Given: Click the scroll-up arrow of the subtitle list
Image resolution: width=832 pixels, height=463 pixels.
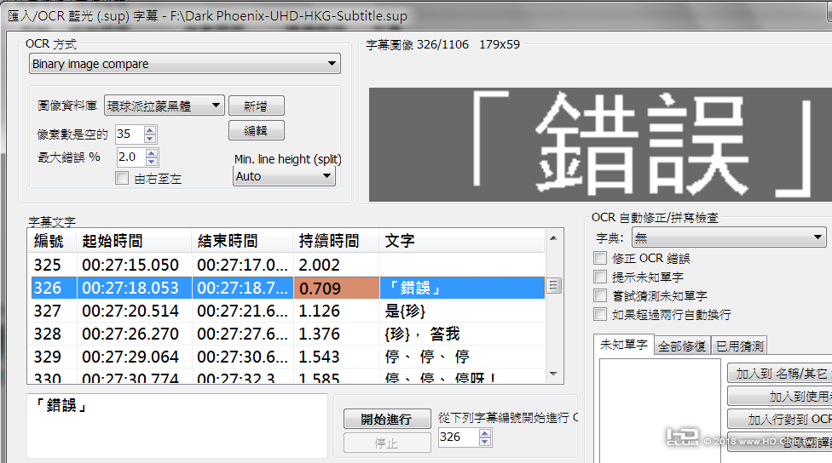Looking at the screenshot, I should point(554,238).
